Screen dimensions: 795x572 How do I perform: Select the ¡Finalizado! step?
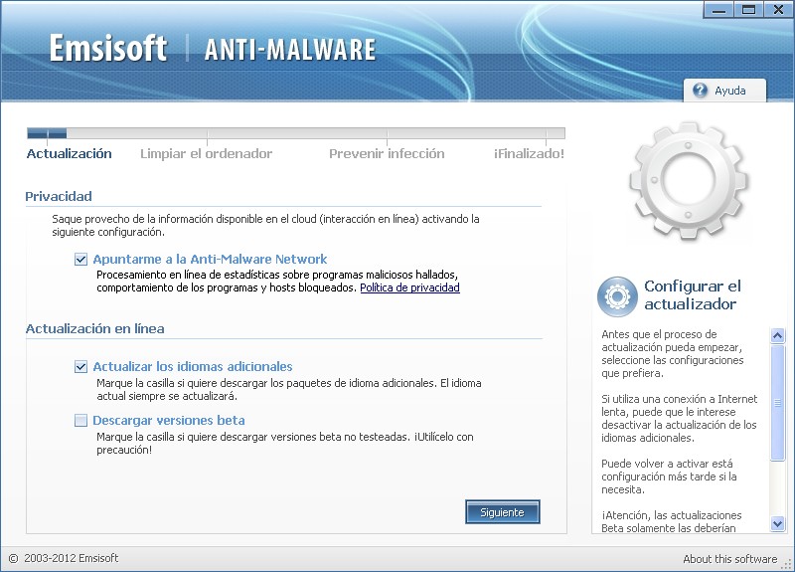(x=529, y=154)
